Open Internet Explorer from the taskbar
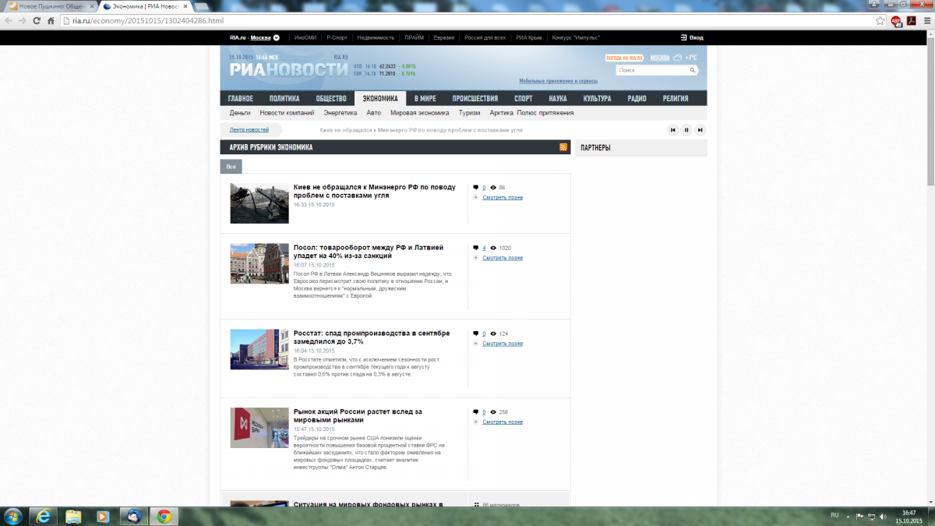This screenshot has width=935, height=526. 44,516
